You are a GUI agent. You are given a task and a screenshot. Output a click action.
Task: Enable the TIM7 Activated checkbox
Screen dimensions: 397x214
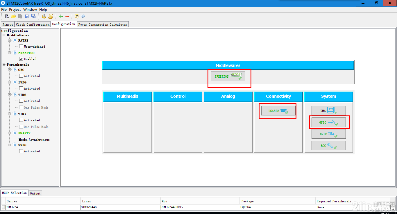(21, 120)
